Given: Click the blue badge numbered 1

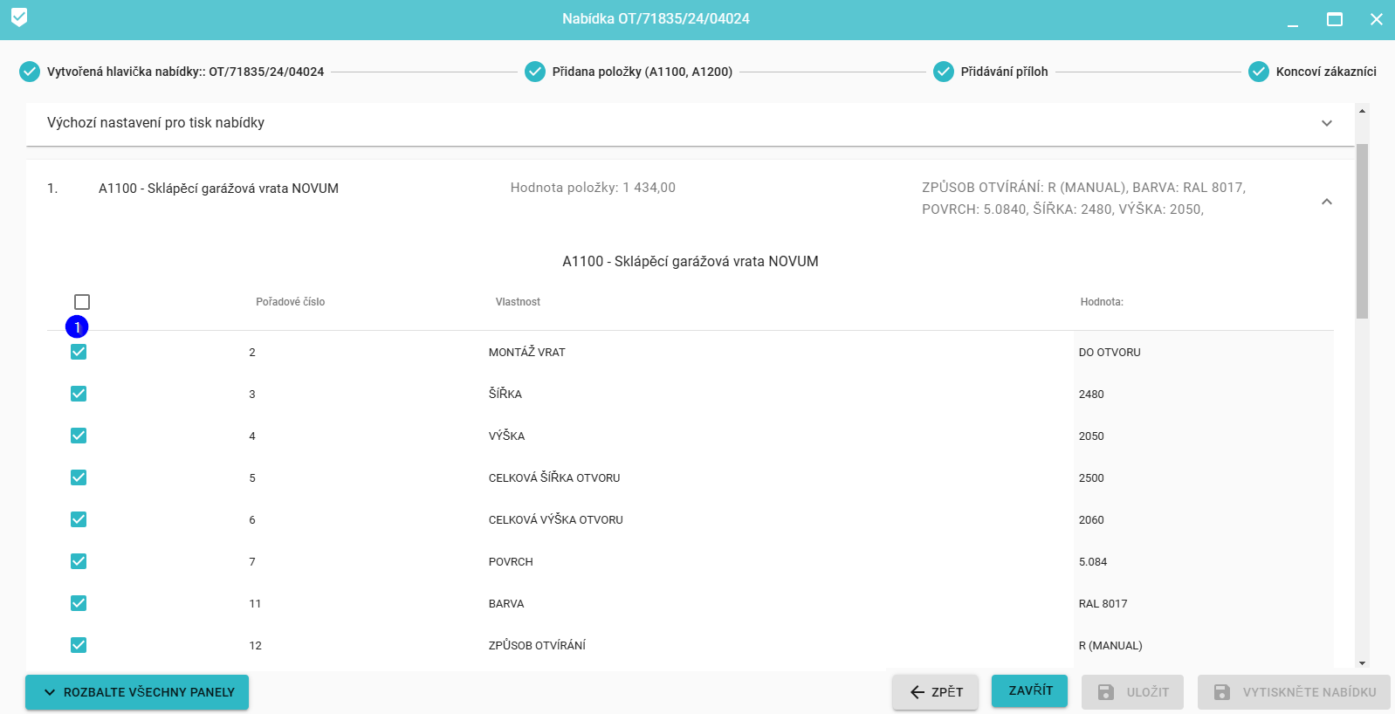Looking at the screenshot, I should coord(77,327).
